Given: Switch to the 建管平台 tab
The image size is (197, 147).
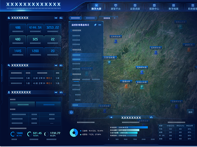Looking at the screenshot, I should point(116,7).
